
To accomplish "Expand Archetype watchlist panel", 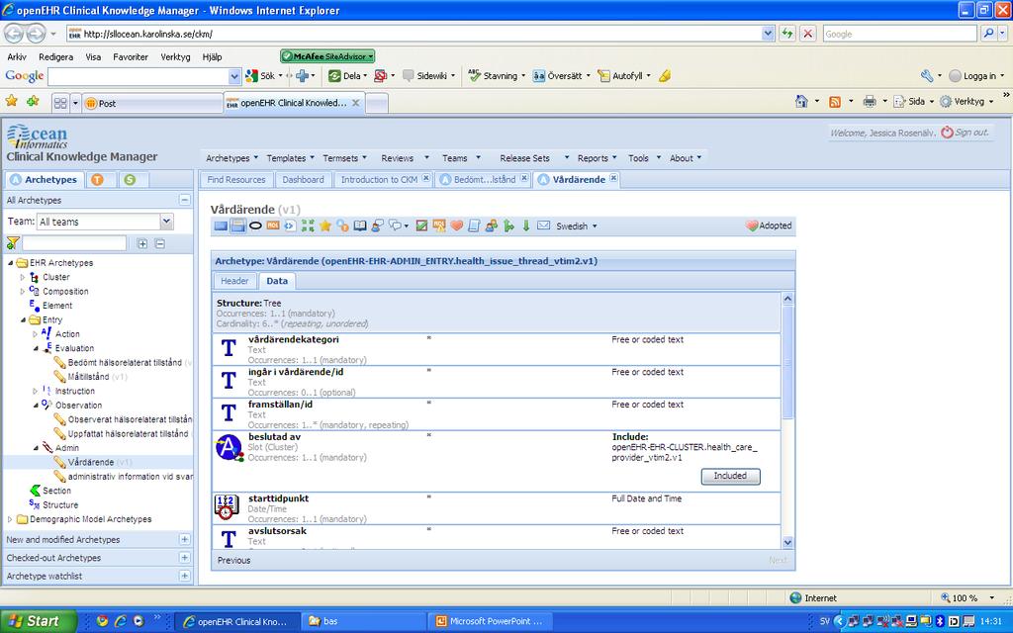I will click(185, 576).
